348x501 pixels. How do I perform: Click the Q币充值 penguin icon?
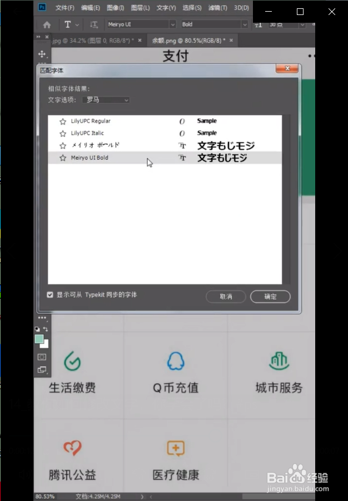176,361
